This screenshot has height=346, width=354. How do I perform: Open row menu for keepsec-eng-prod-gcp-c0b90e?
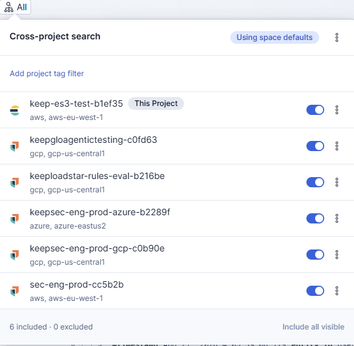[337, 255]
